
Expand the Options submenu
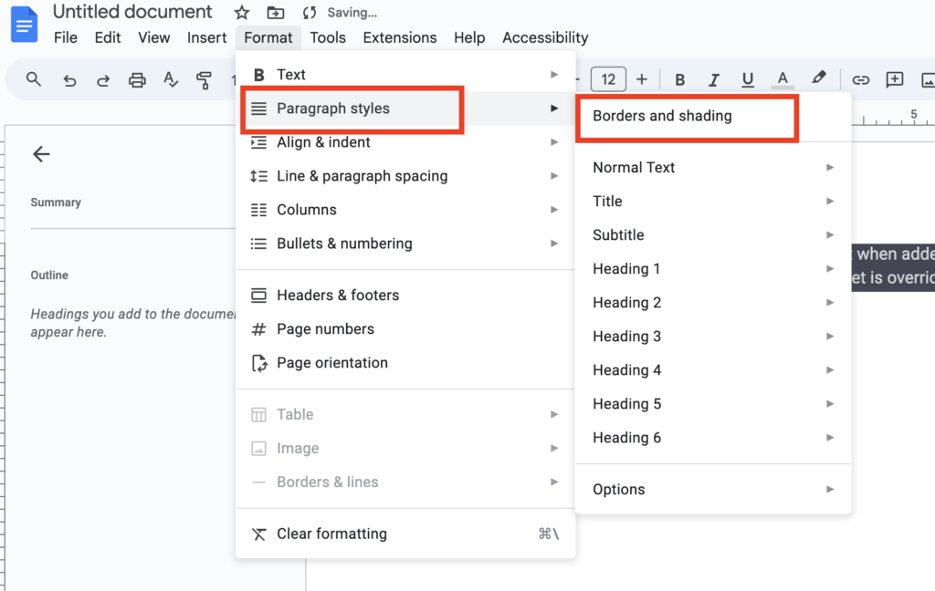click(829, 489)
